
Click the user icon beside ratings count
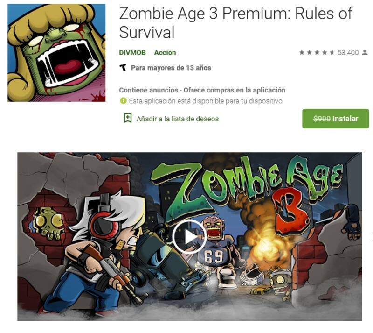365,52
